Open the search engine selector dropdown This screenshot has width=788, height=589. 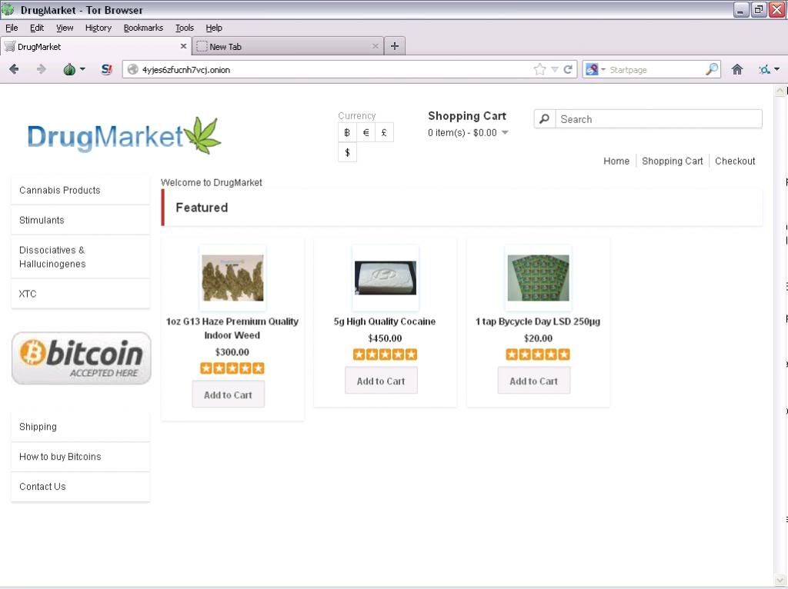coord(596,69)
